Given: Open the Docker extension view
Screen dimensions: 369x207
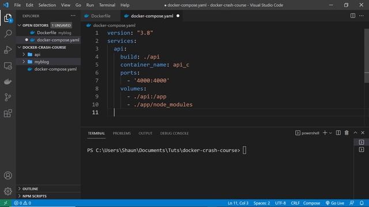Looking at the screenshot, I should (x=7, y=82).
